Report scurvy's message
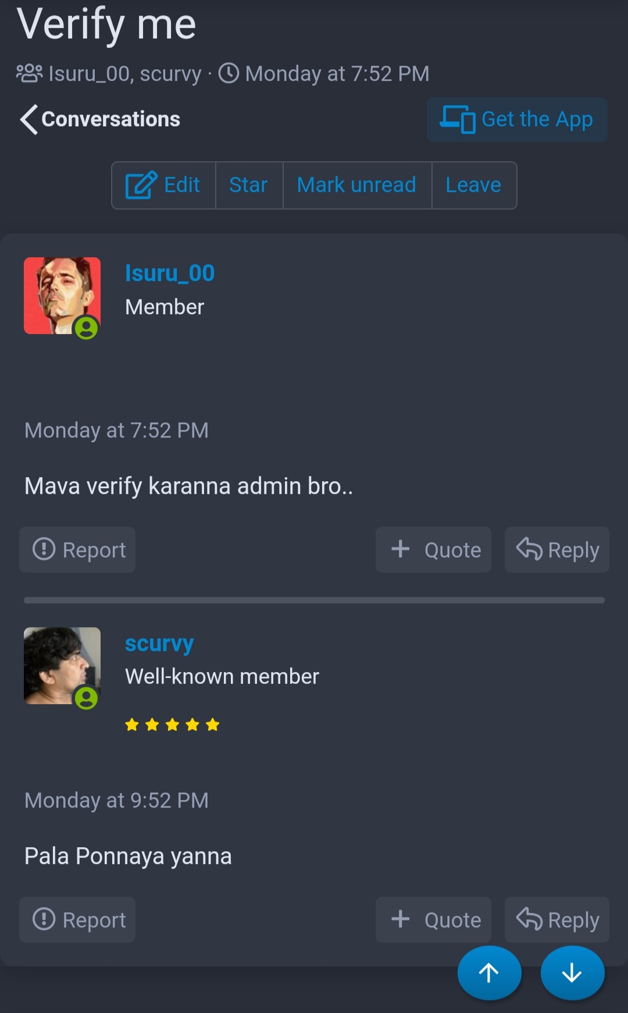This screenshot has width=628, height=1013. [77, 920]
